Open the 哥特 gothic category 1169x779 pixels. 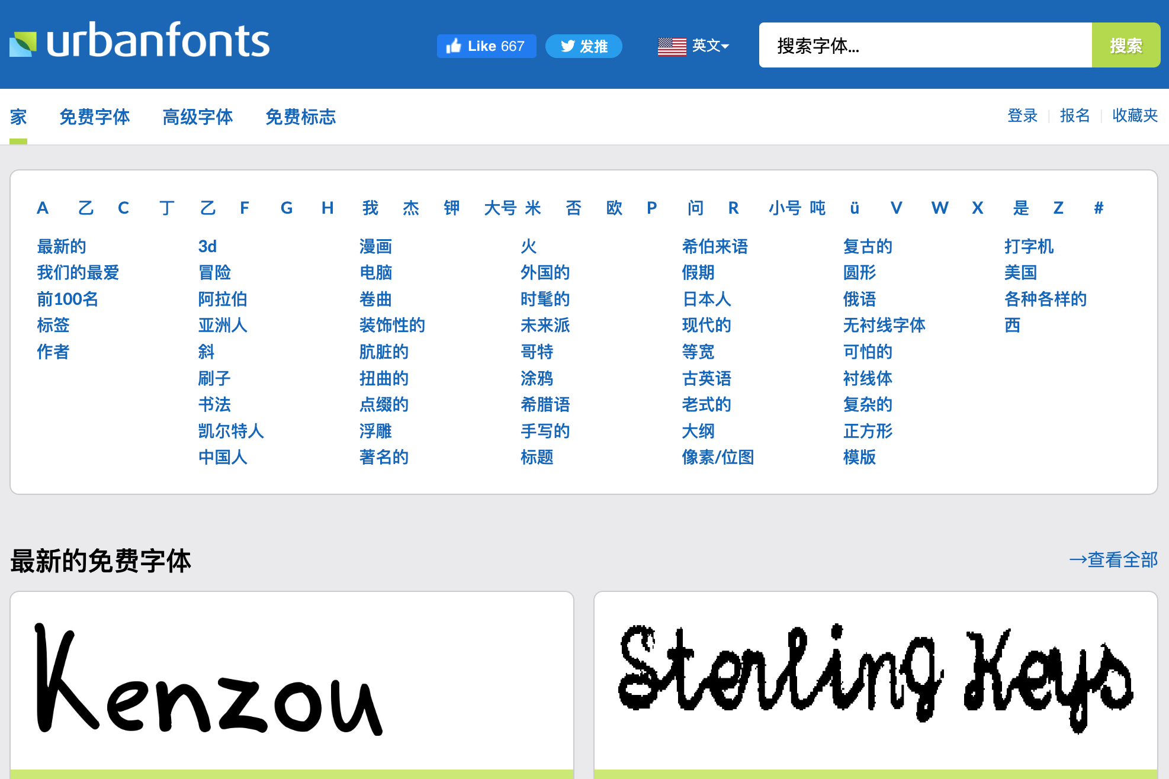537,352
